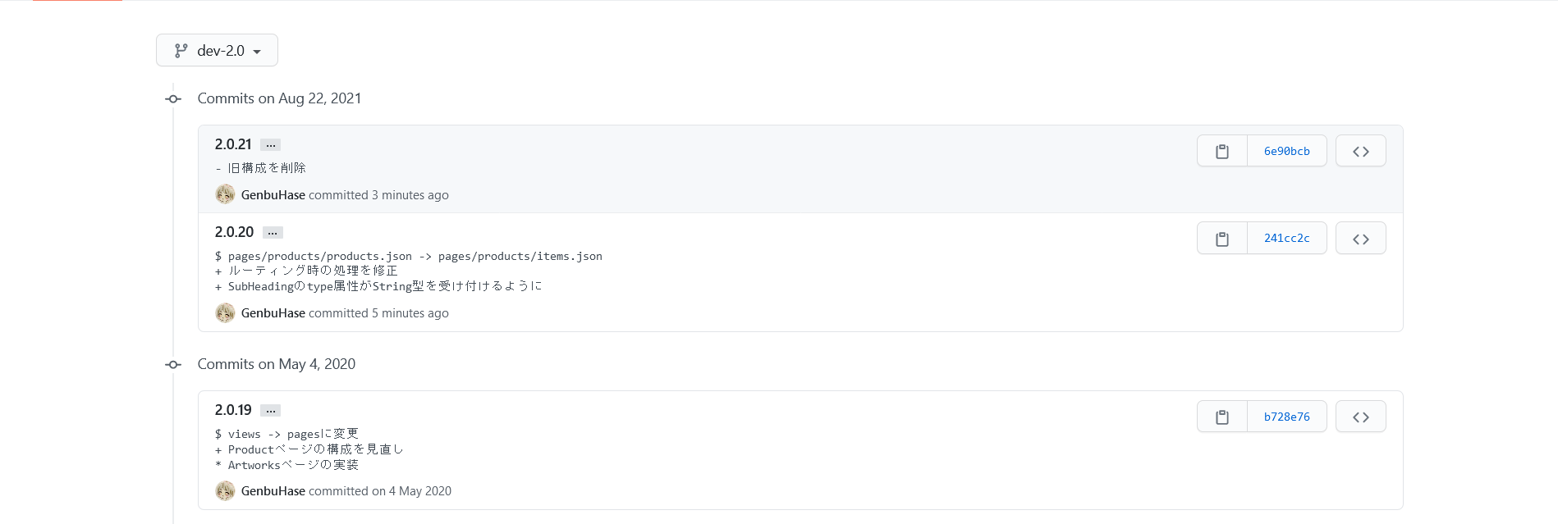
Task: Collapse the 2.0.20 commit description ellipsis
Action: click(273, 233)
